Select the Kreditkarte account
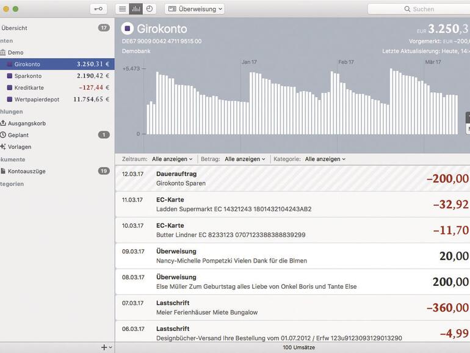 coord(57,87)
